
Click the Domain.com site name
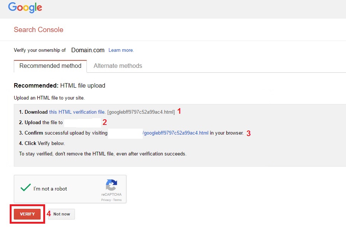[88, 50]
